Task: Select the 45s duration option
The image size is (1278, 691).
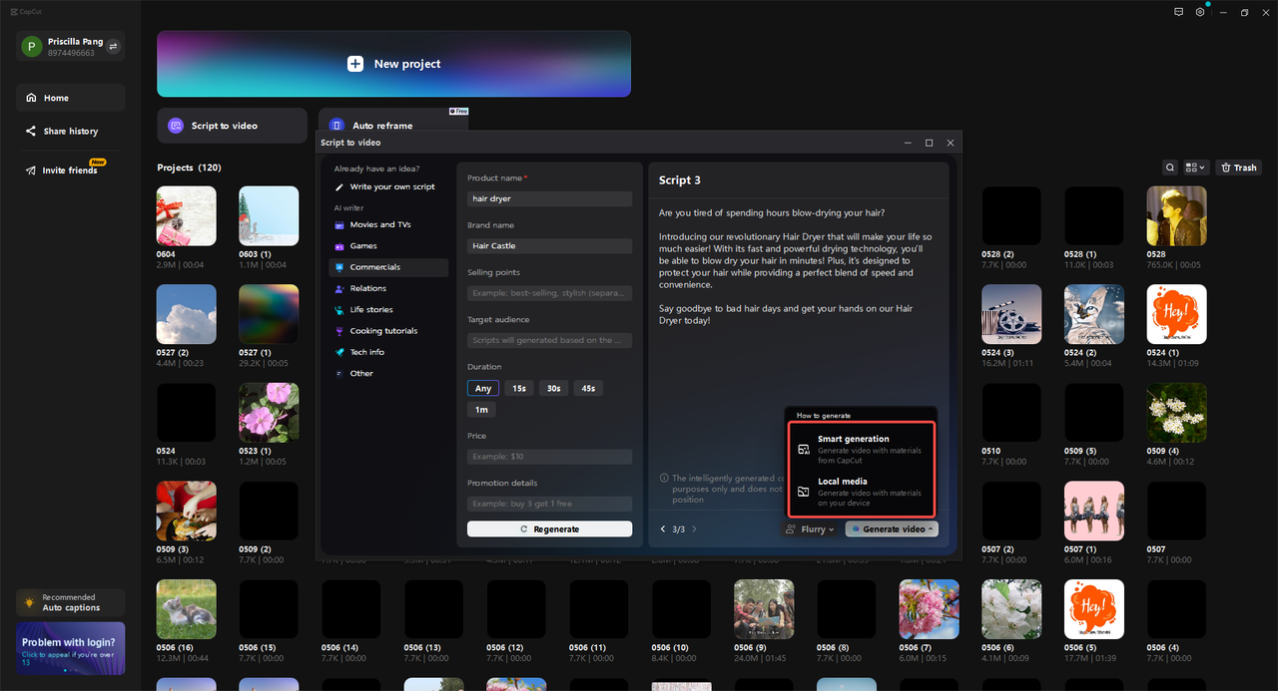Action: pyautogui.click(x=588, y=388)
